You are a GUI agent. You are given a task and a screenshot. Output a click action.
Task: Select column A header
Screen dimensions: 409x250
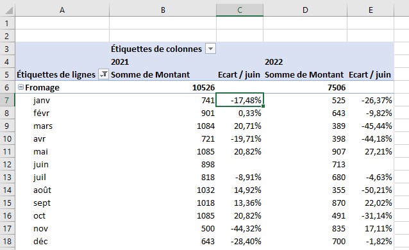pos(62,10)
